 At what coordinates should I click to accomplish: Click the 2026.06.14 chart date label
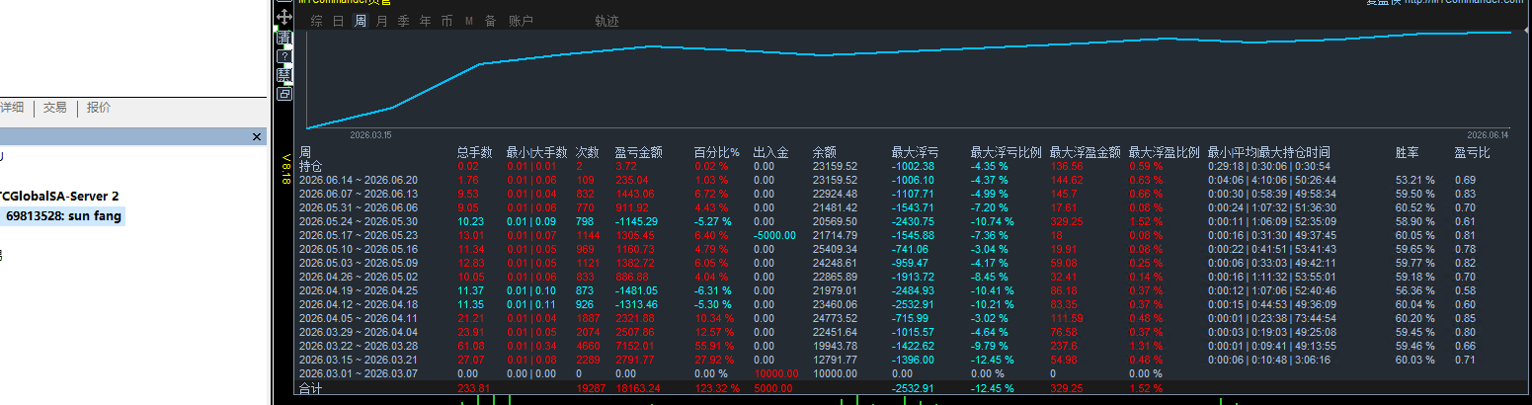pos(1488,135)
